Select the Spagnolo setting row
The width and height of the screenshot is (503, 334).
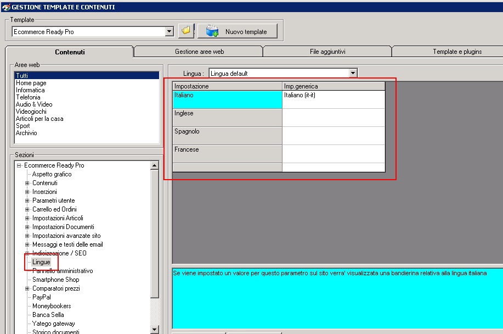tap(228, 136)
